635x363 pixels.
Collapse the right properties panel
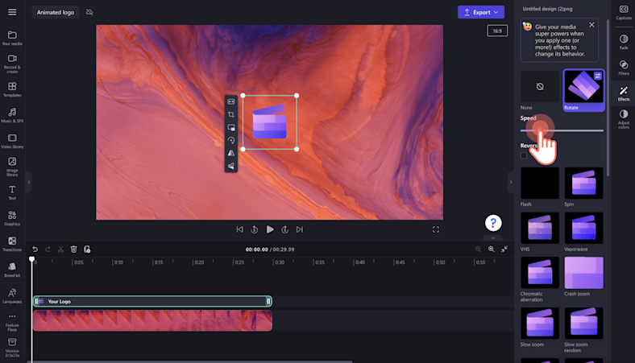511,182
